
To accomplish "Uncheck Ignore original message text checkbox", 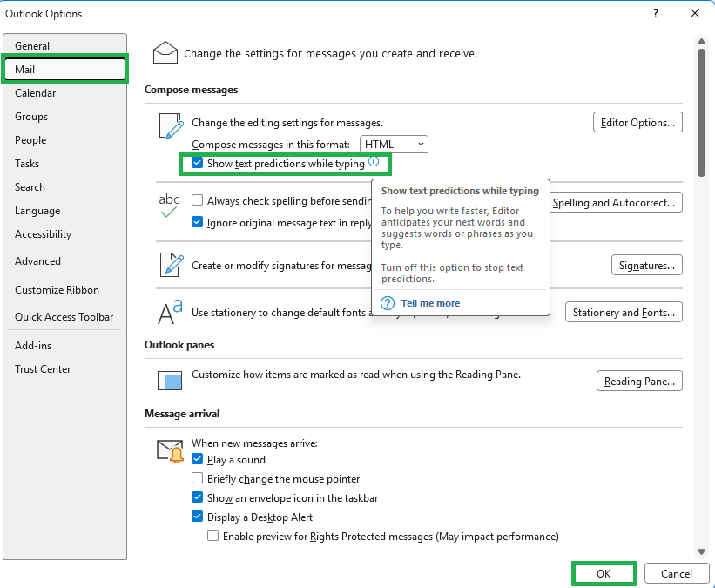I will 197,222.
